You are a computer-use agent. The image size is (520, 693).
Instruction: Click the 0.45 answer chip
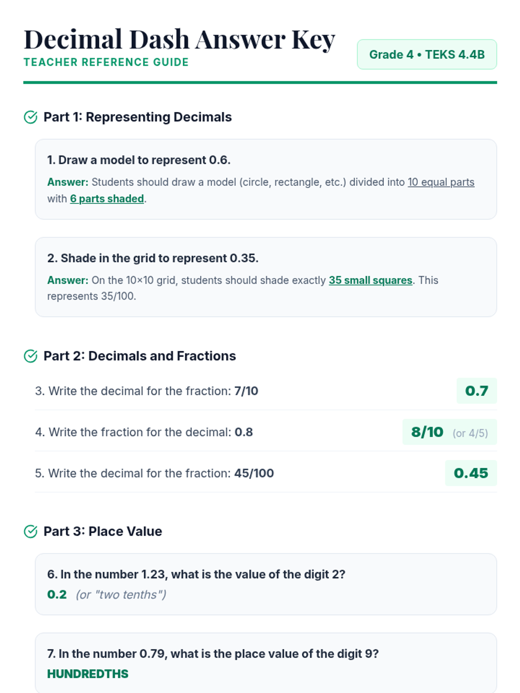(x=471, y=473)
